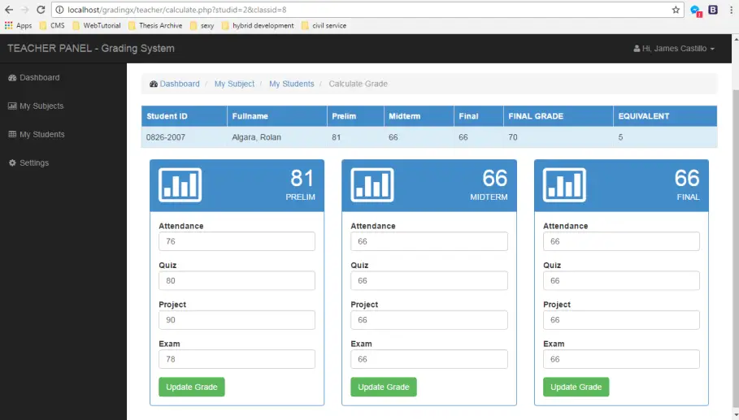Click the My Subject breadcrumb link
739x420 pixels.
(x=234, y=84)
